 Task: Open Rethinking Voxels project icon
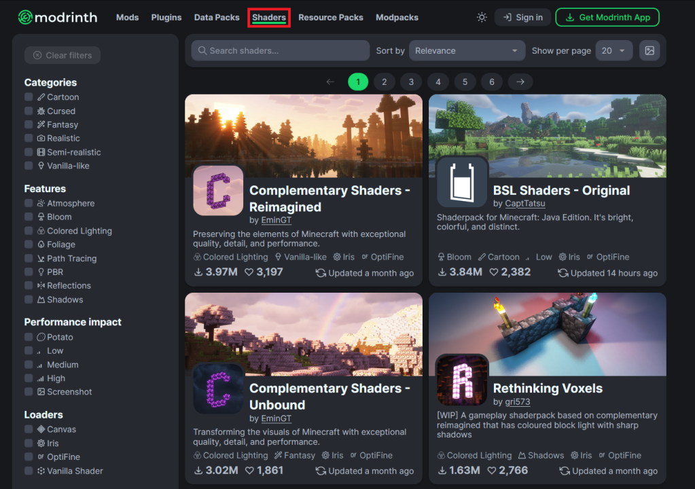tap(462, 380)
